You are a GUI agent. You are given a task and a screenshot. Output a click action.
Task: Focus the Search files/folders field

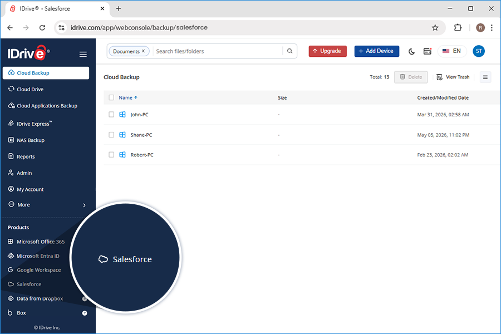(217, 51)
